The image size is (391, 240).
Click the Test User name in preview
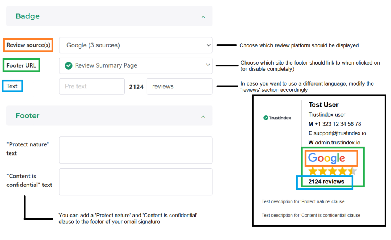coord(323,105)
